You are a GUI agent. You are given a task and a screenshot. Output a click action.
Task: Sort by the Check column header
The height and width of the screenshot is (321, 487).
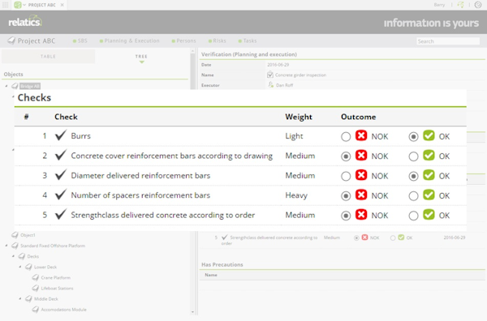tap(66, 117)
